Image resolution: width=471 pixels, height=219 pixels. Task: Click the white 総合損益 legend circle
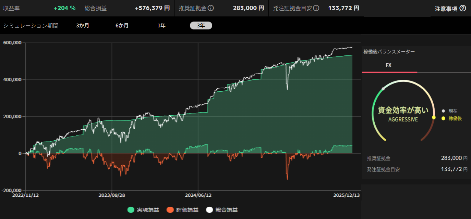209,210
